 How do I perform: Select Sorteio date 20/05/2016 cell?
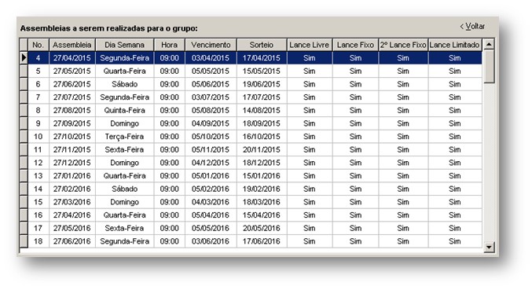tap(262, 228)
